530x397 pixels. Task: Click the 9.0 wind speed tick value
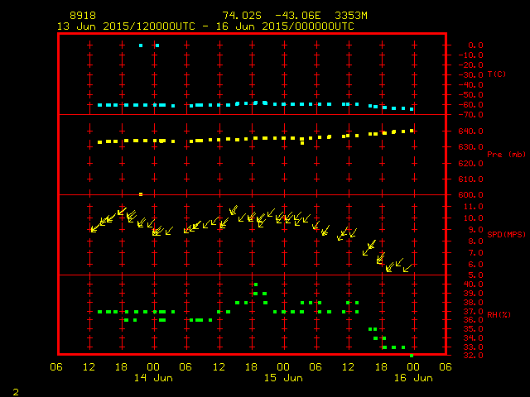pyautogui.click(x=475, y=230)
